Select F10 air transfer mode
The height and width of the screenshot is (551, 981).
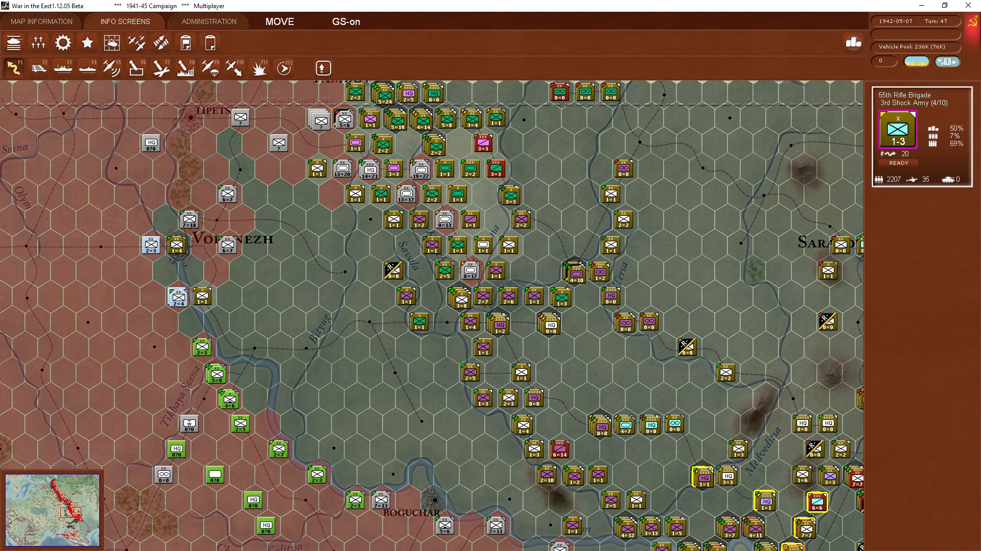click(x=235, y=68)
